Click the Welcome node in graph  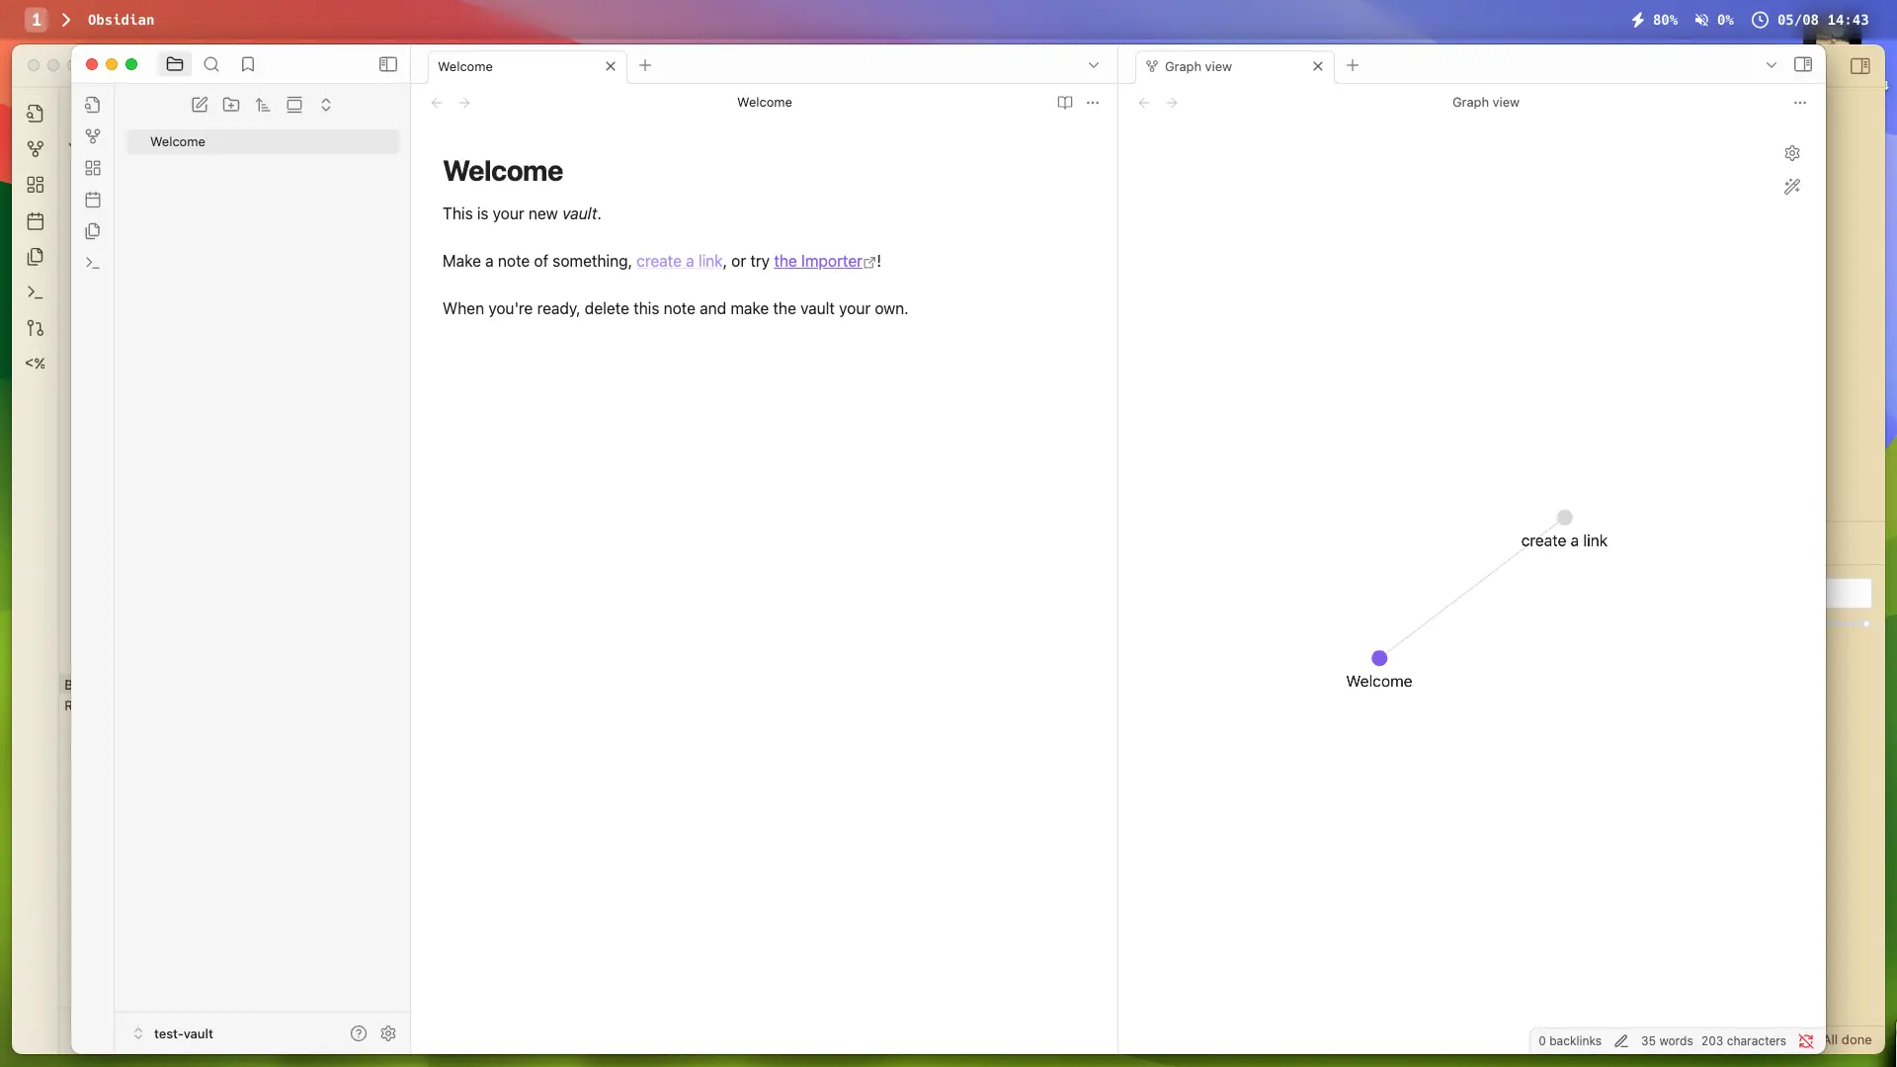(1379, 658)
